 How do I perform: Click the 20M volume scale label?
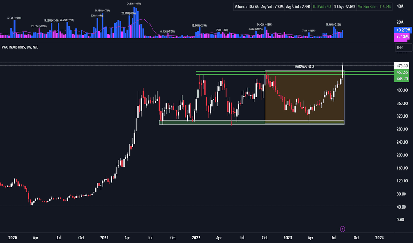(x=400, y=23)
